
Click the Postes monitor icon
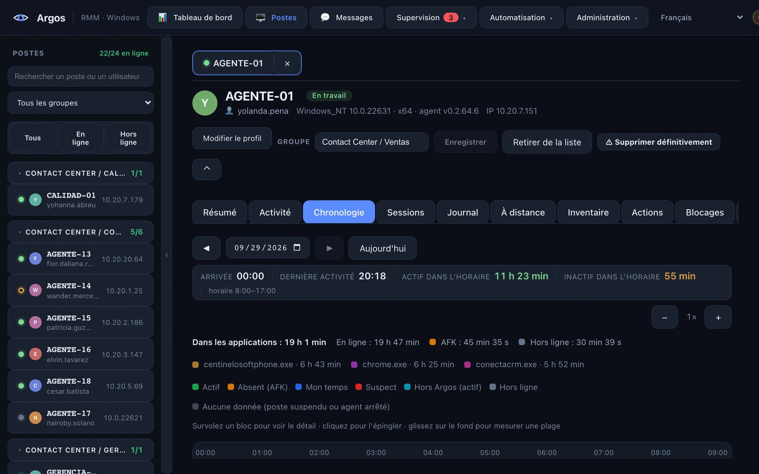(260, 18)
